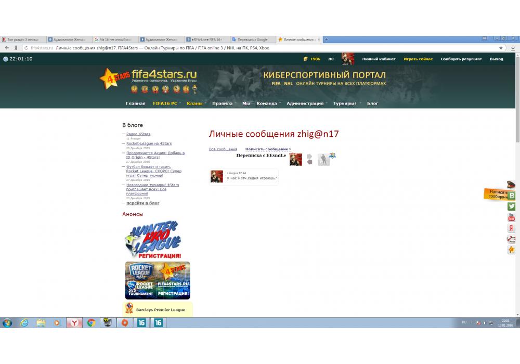
Task: Click the browser address bar
Action: point(260,48)
